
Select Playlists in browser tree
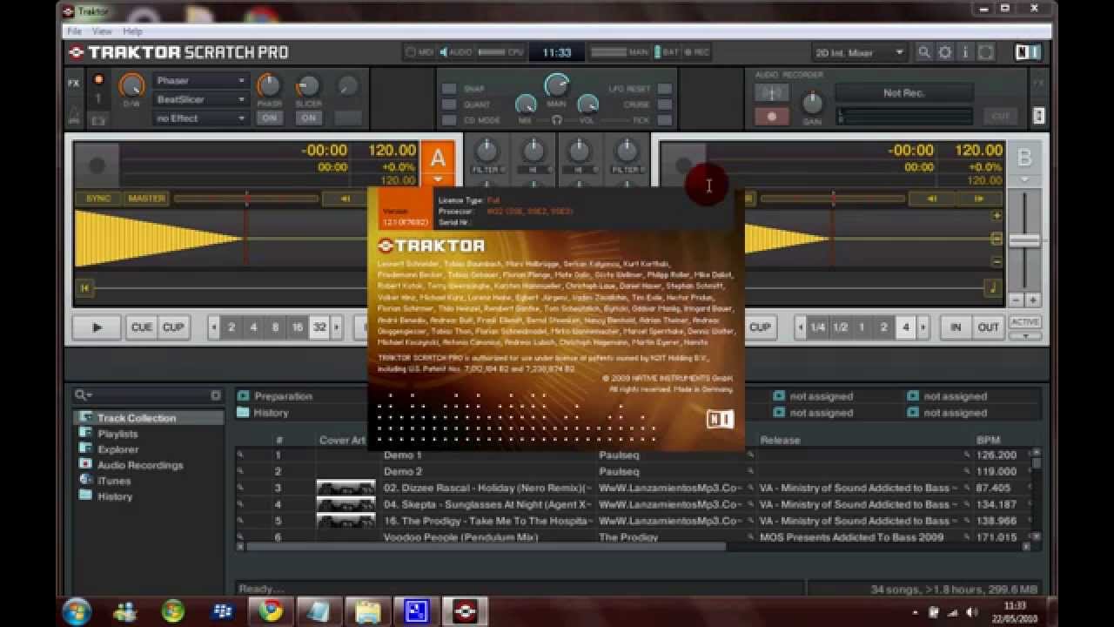pyautogui.click(x=117, y=434)
